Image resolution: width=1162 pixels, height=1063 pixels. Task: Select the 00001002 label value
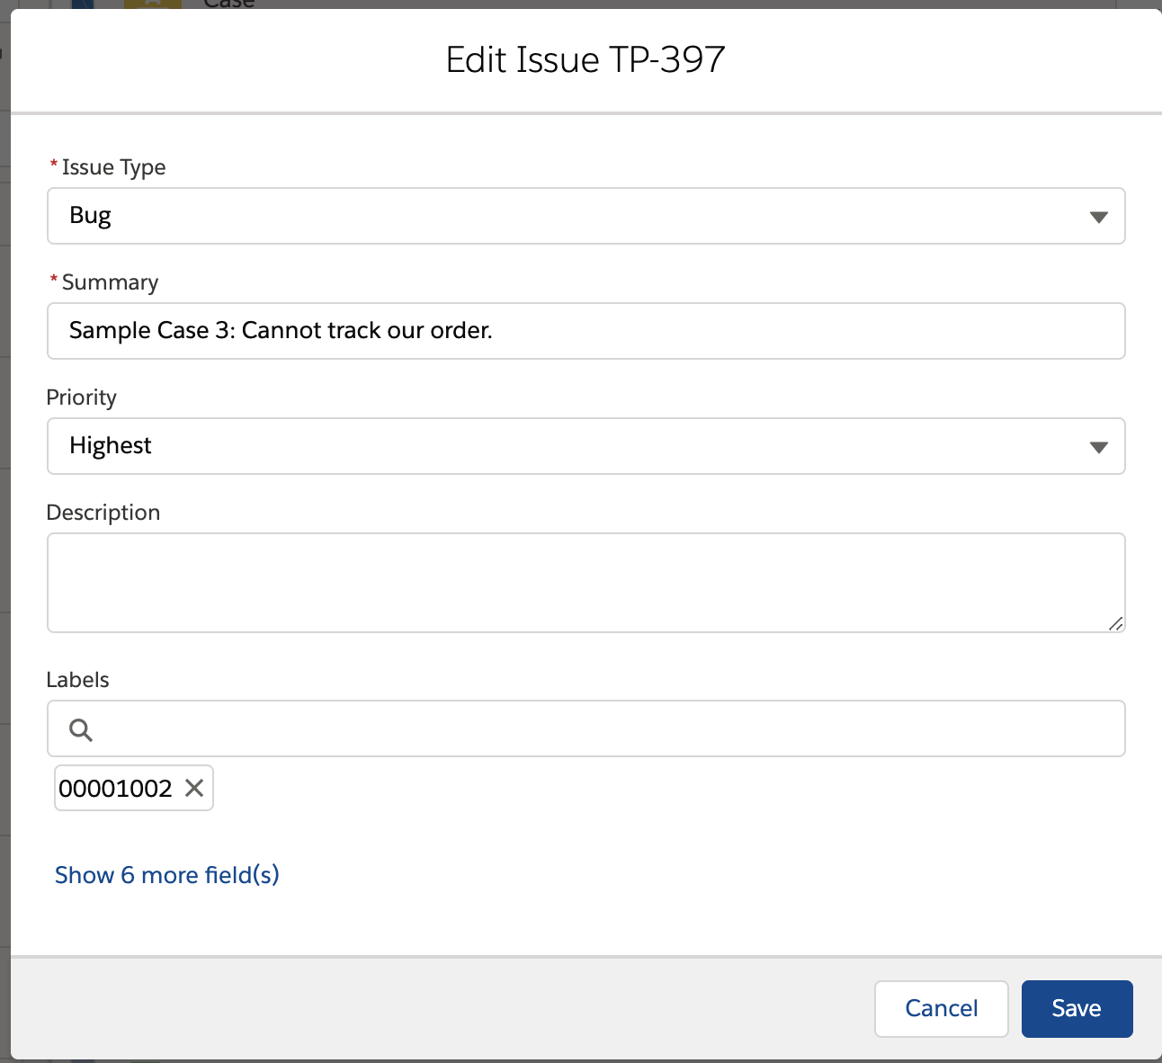tap(115, 788)
